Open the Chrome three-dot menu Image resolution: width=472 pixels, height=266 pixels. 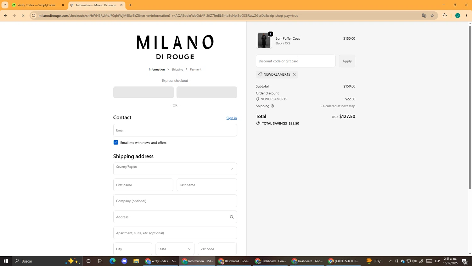tap(467, 15)
